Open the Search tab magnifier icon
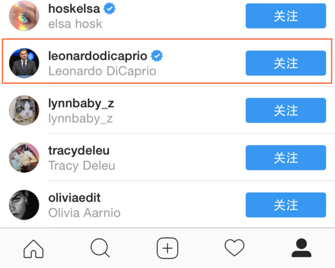 coord(100,247)
